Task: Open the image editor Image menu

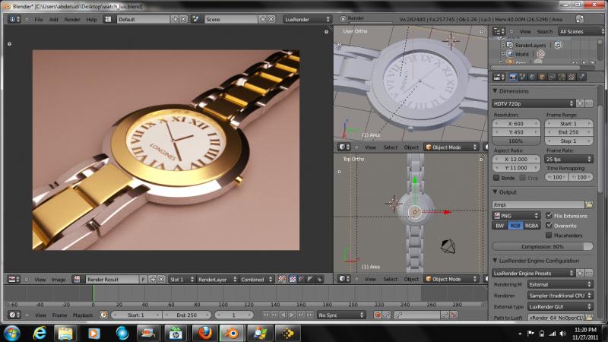Action: [59, 280]
